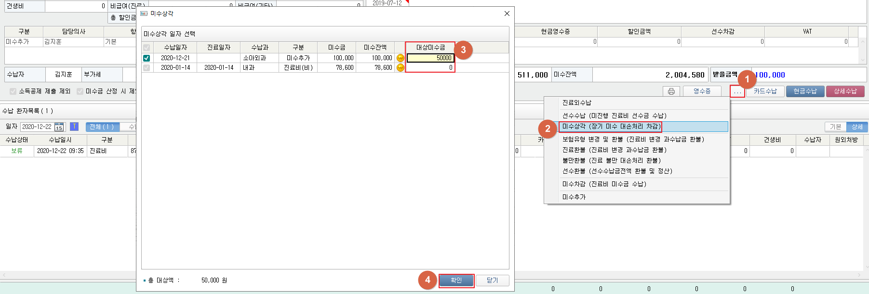This screenshot has width=869, height=294.
Task: Click the 닫기 button in dialog
Action: [x=492, y=281]
